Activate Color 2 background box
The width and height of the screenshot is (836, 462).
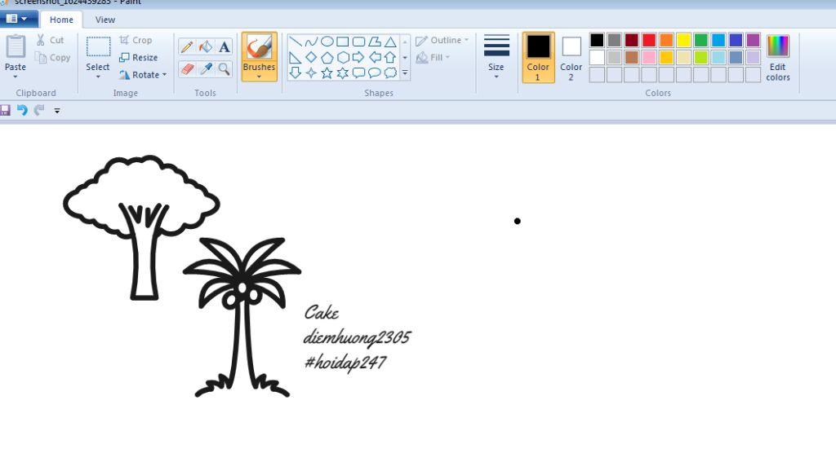tap(571, 57)
